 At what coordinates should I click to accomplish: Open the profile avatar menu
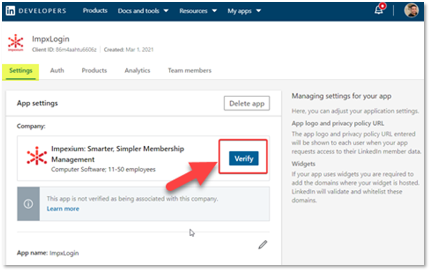412,10
